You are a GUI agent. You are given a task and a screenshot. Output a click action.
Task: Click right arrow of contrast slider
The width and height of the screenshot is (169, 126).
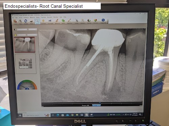(x=36, y=29)
